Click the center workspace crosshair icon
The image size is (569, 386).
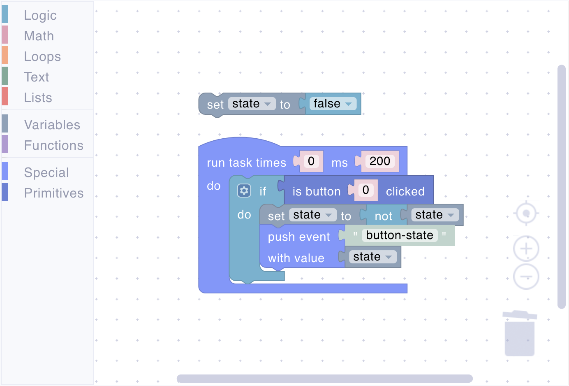pos(526,213)
